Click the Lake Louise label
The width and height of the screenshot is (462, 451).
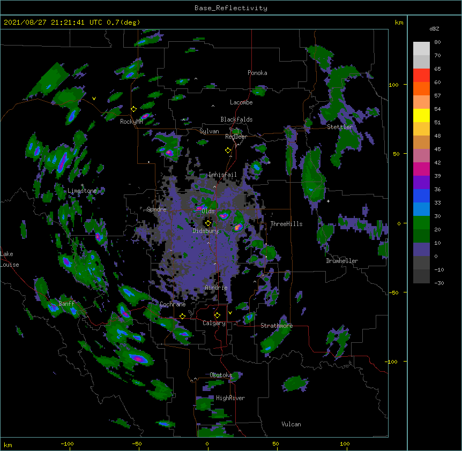click(10, 259)
